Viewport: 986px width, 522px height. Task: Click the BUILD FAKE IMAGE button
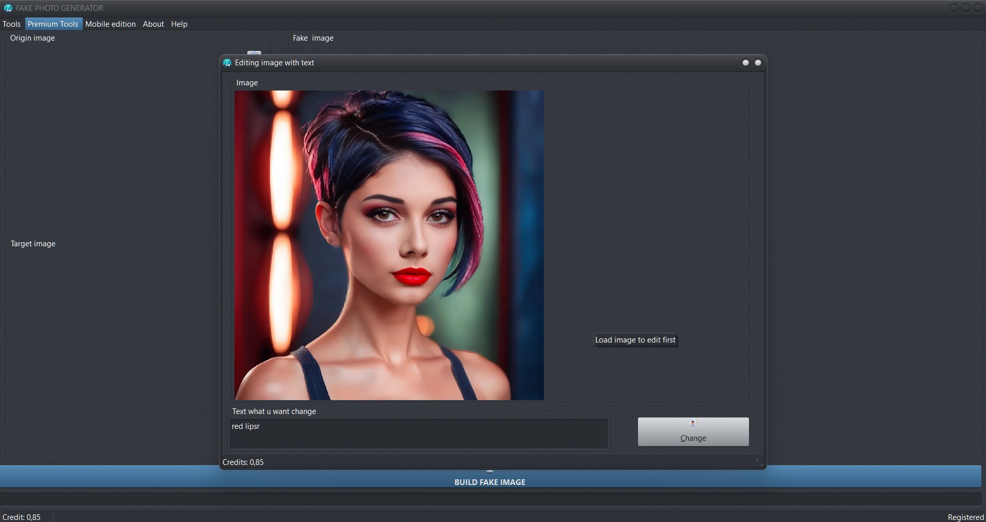point(490,482)
